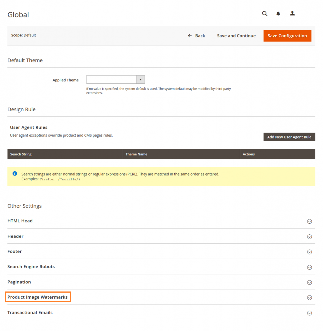This screenshot has width=323, height=331.
Task: Open the admin account menu
Action: click(x=292, y=14)
